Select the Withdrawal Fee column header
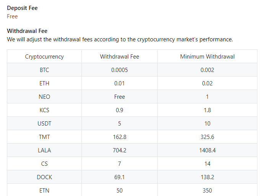Viewport: 267px width, 196px height. coord(119,57)
